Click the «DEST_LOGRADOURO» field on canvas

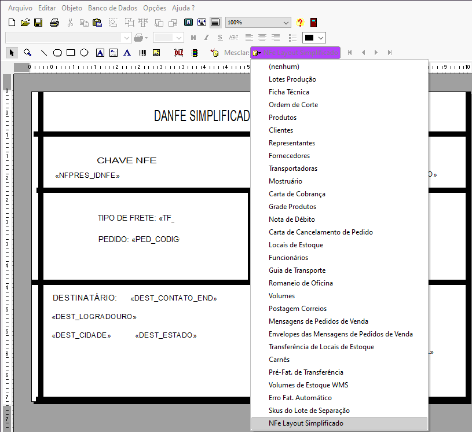94,317
